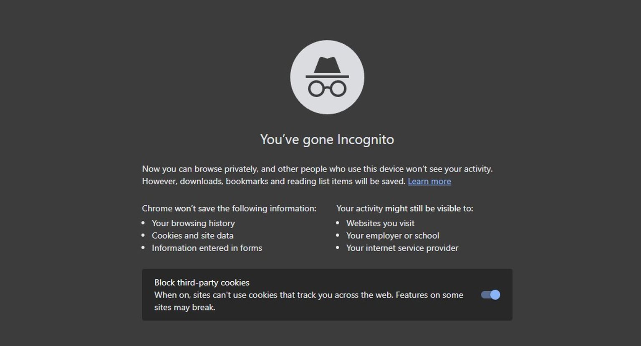Click the Incognito hat-and-glasses logo
The image size is (641, 346).
(327, 77)
